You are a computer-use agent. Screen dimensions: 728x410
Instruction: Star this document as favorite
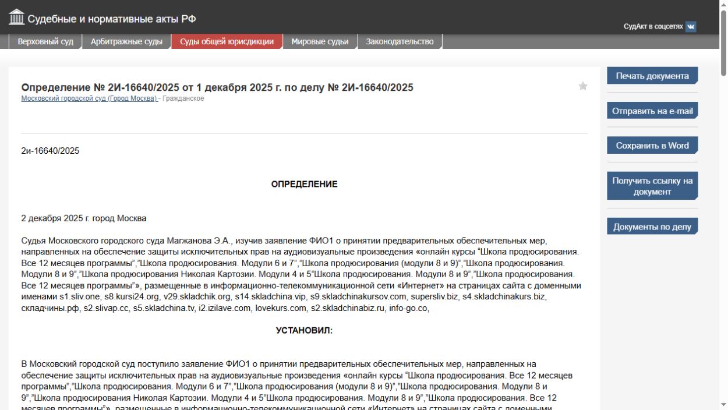(x=583, y=86)
